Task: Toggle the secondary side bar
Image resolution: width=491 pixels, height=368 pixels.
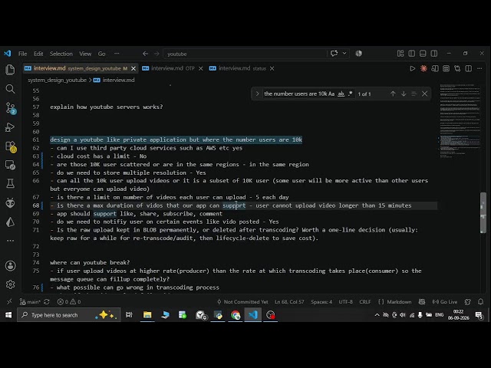Action: pyautogui.click(x=434, y=54)
